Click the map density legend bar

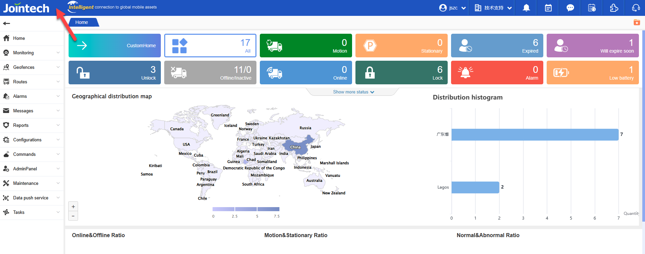pyautogui.click(x=246, y=209)
